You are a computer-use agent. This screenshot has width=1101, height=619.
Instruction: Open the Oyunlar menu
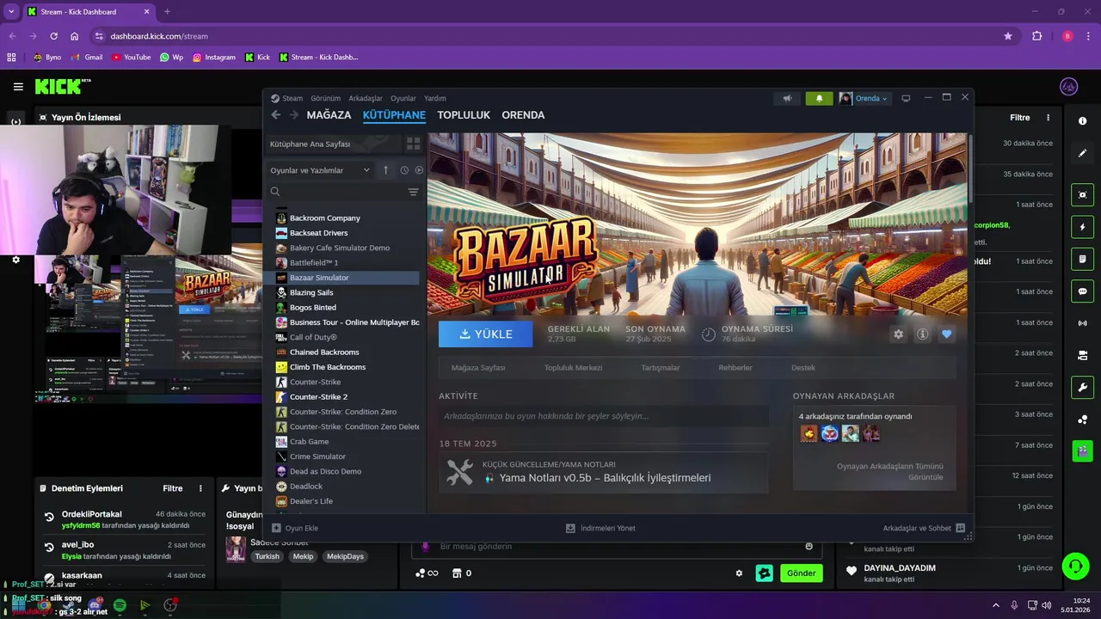click(403, 98)
